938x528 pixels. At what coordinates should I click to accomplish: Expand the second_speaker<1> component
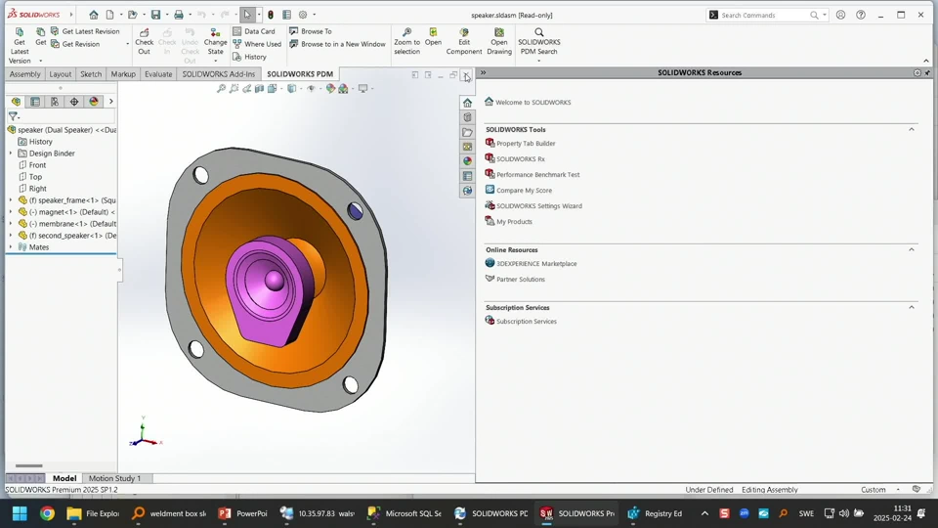(x=10, y=236)
